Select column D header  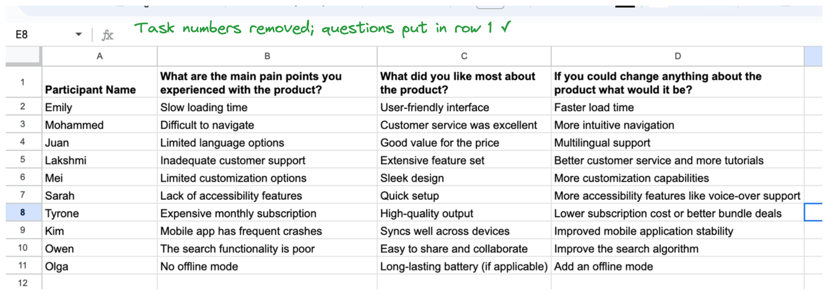pyautogui.click(x=678, y=56)
